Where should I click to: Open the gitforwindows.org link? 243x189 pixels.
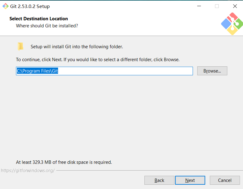(27, 170)
